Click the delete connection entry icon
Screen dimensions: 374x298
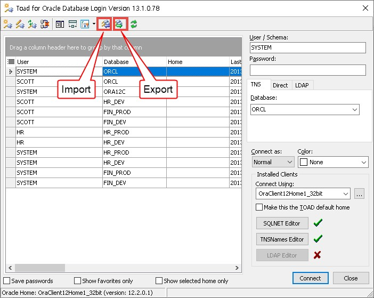tap(45, 24)
